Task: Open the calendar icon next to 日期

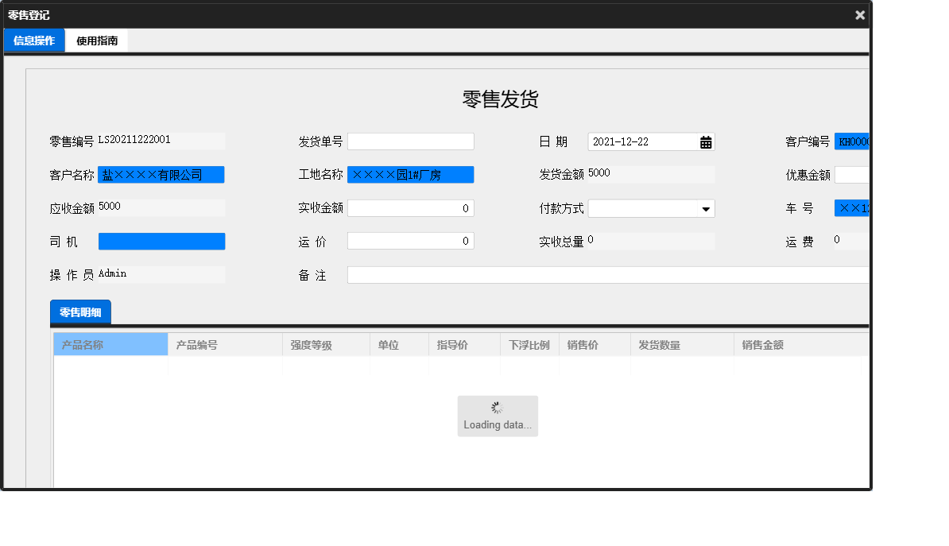Action: 706,141
